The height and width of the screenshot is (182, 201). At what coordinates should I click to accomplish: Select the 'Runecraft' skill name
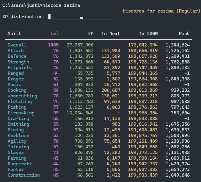click(20, 164)
